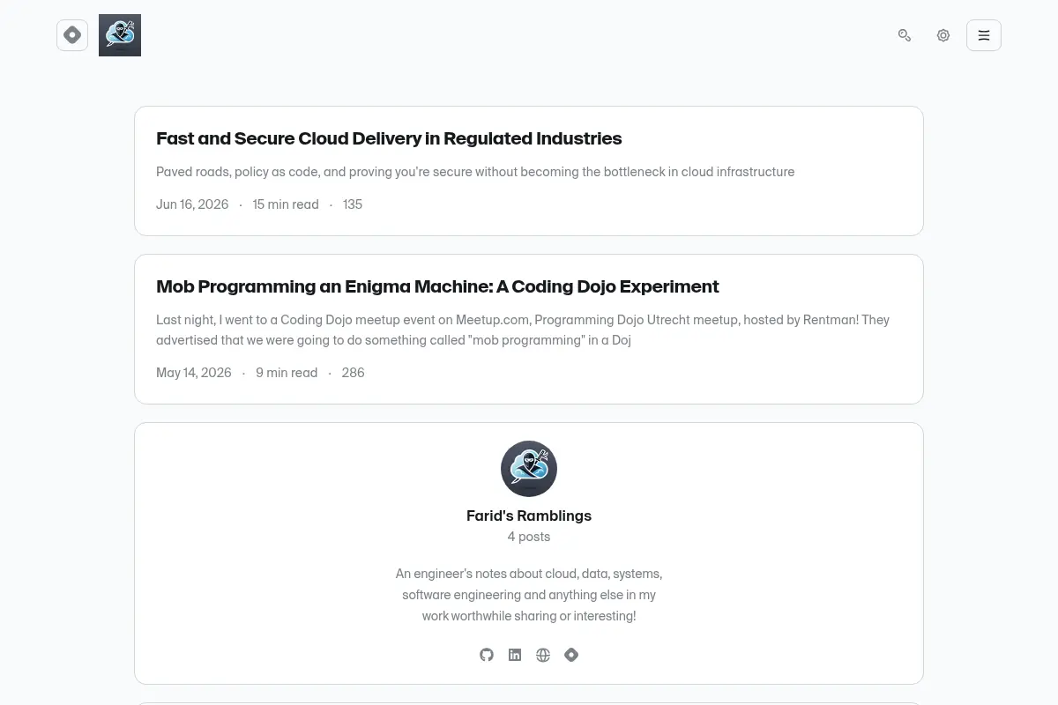
Task: Click the "Farid's Ramblings" blog name
Action: (x=529, y=516)
